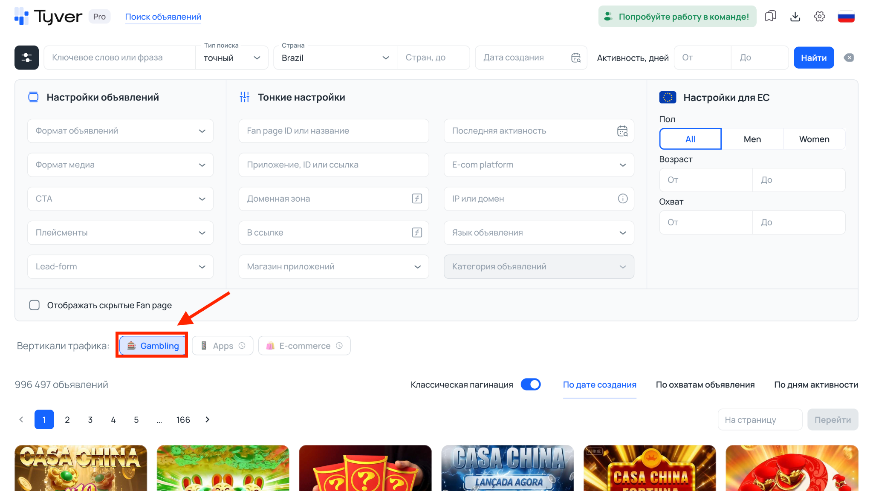This screenshot has width=873, height=491.
Task: Open the bookmarks icon near settings
Action: tap(770, 16)
